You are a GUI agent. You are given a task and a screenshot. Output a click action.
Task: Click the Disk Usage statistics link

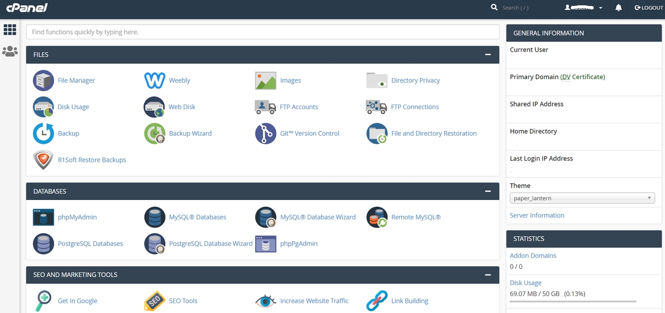pyautogui.click(x=526, y=283)
